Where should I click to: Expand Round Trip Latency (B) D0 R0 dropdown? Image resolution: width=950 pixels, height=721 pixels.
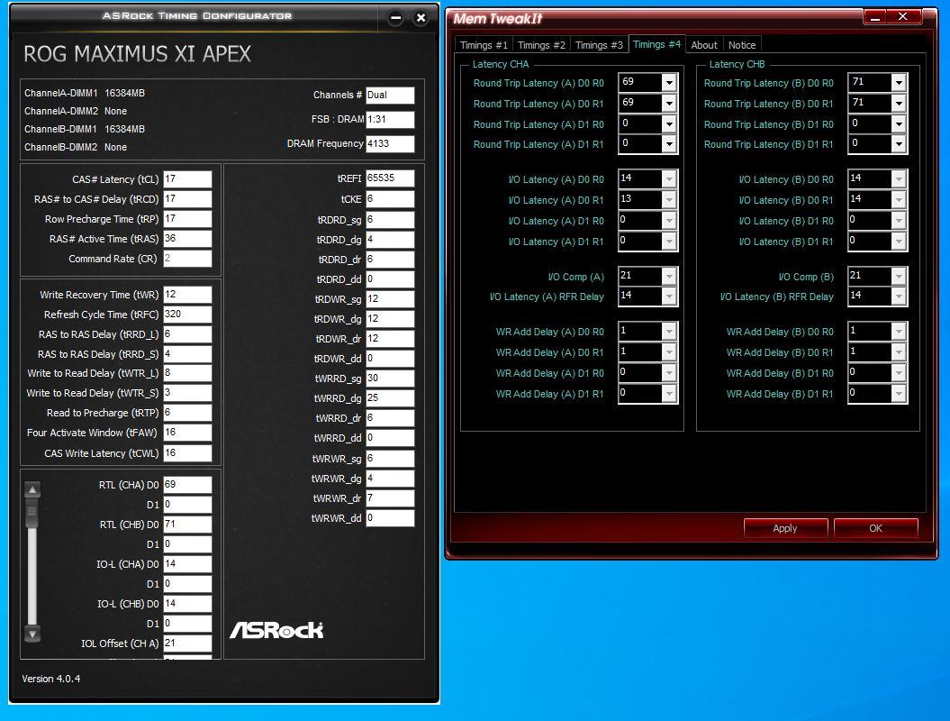899,83
